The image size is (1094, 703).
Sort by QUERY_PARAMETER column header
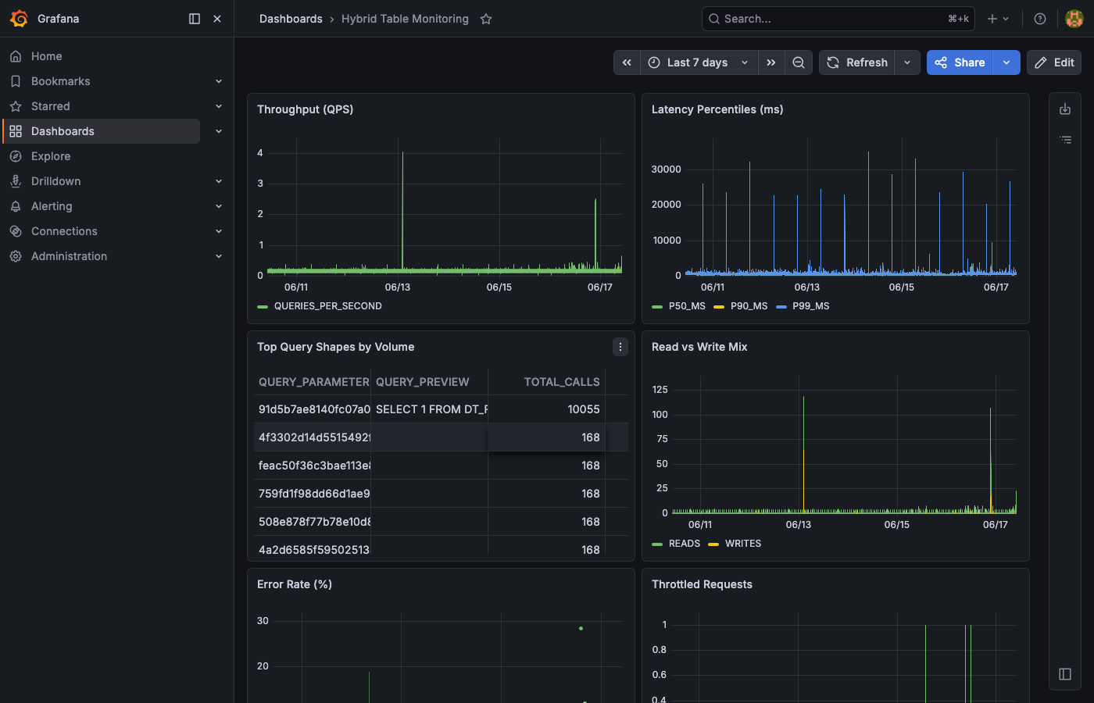coord(313,382)
